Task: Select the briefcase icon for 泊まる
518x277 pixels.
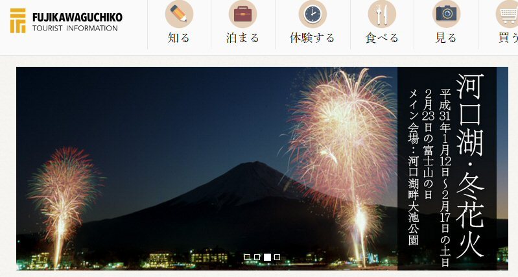Action: 242,14
